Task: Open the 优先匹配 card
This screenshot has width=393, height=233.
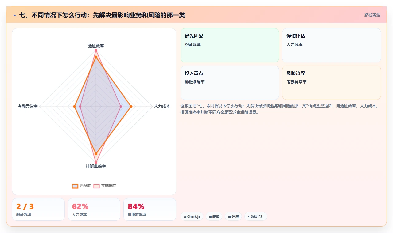Action: (x=230, y=45)
